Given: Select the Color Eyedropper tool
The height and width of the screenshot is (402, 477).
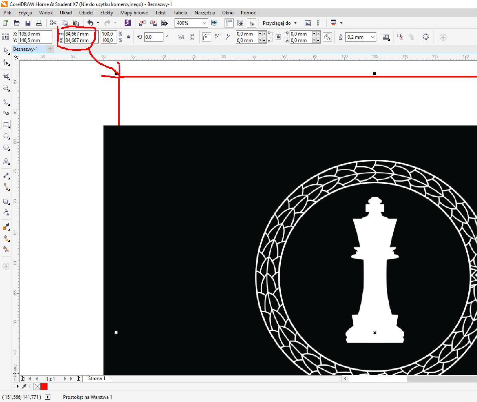Looking at the screenshot, I should tap(6, 227).
